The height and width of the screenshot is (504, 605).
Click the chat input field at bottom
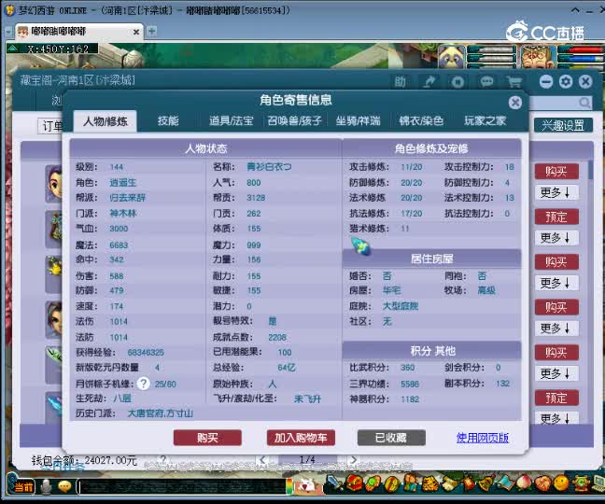click(180, 487)
